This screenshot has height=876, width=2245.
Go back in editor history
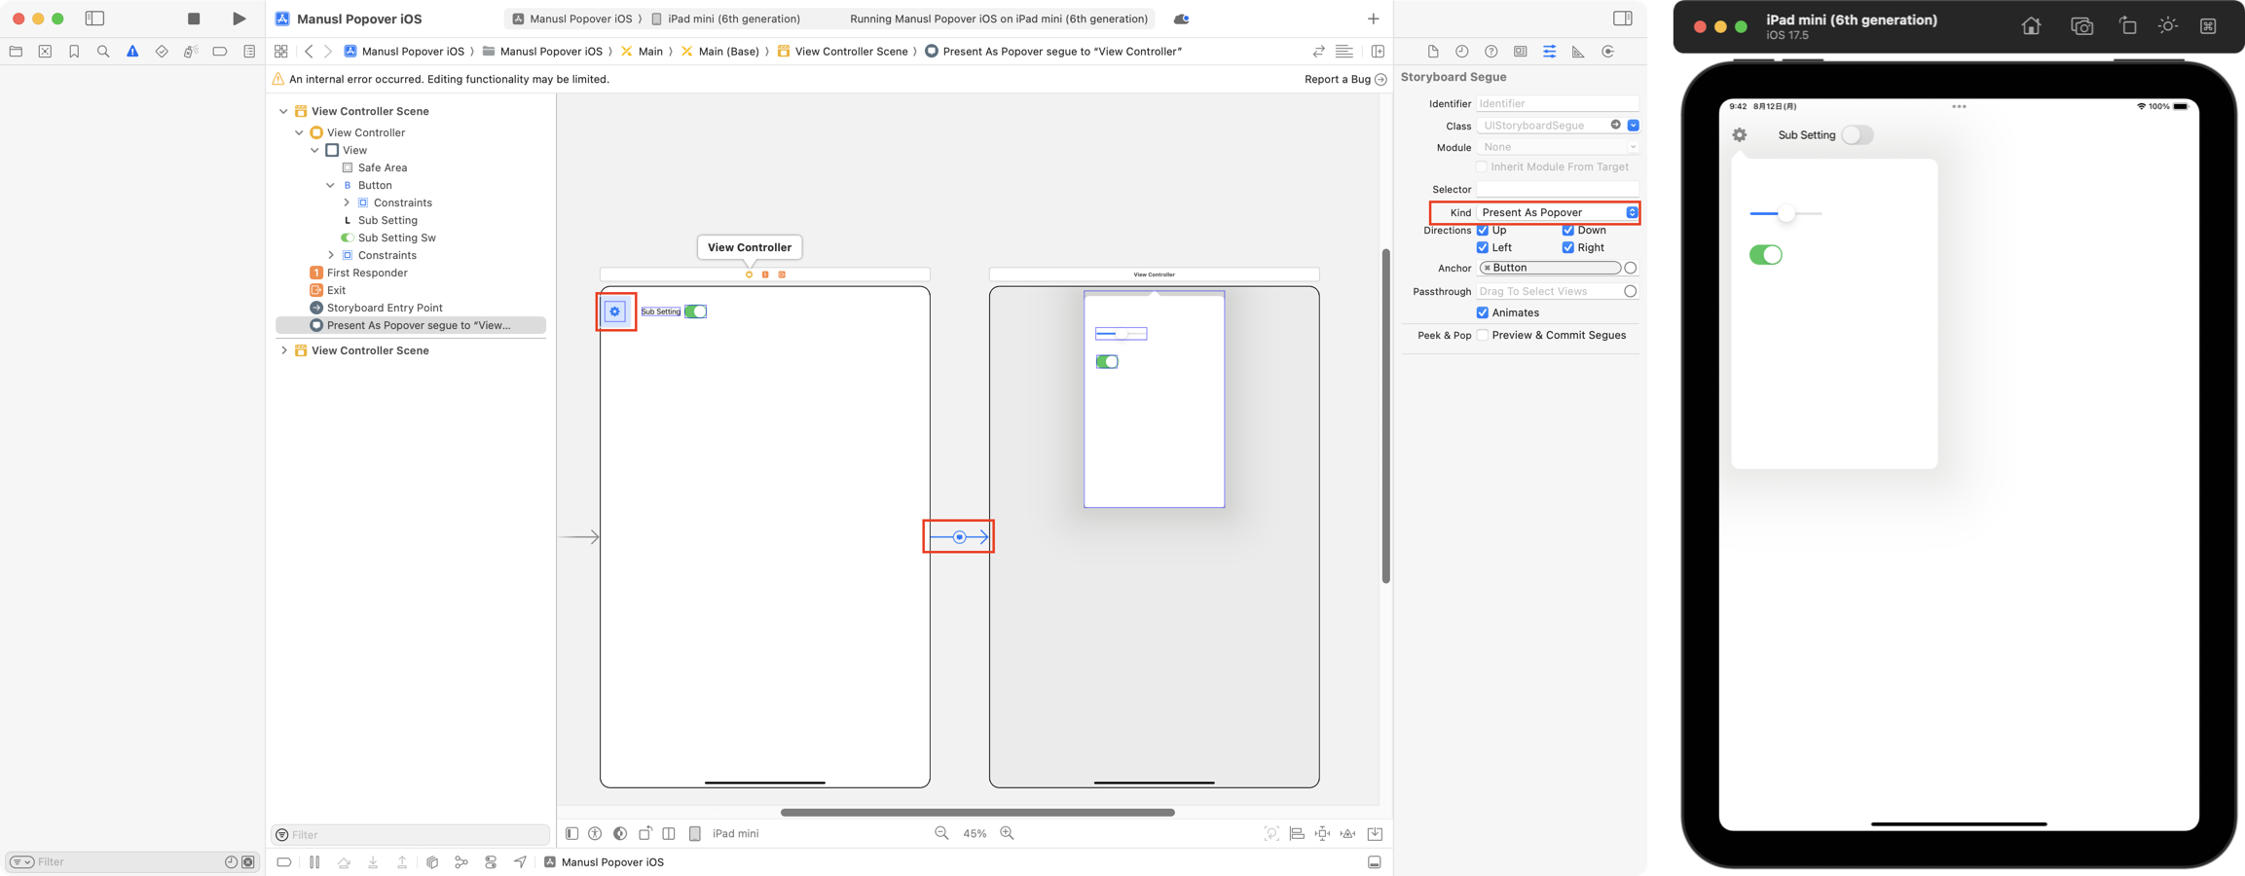(309, 52)
